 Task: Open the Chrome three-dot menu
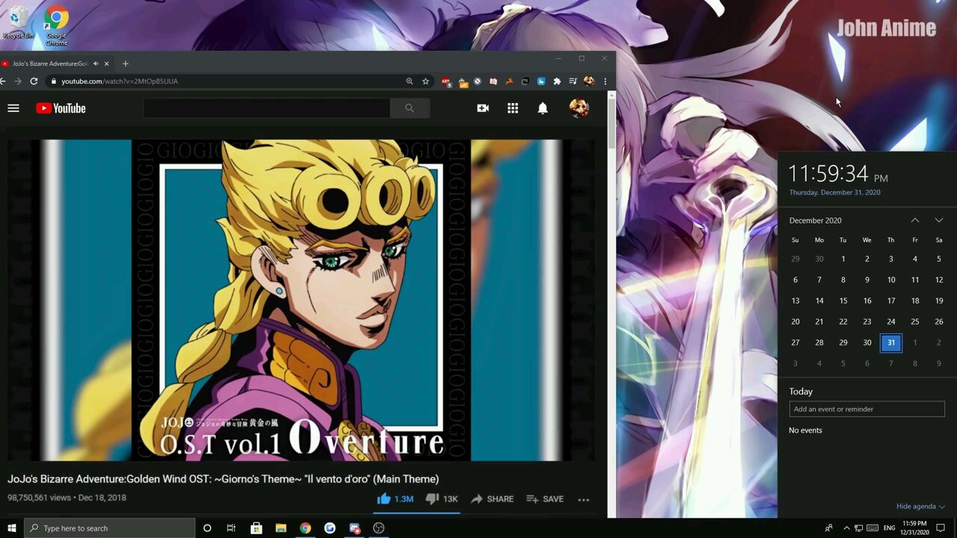tap(605, 81)
